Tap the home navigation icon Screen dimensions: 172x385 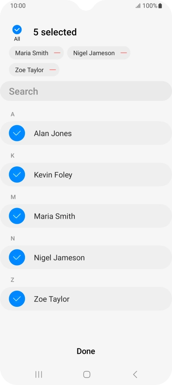[x=87, y=374]
